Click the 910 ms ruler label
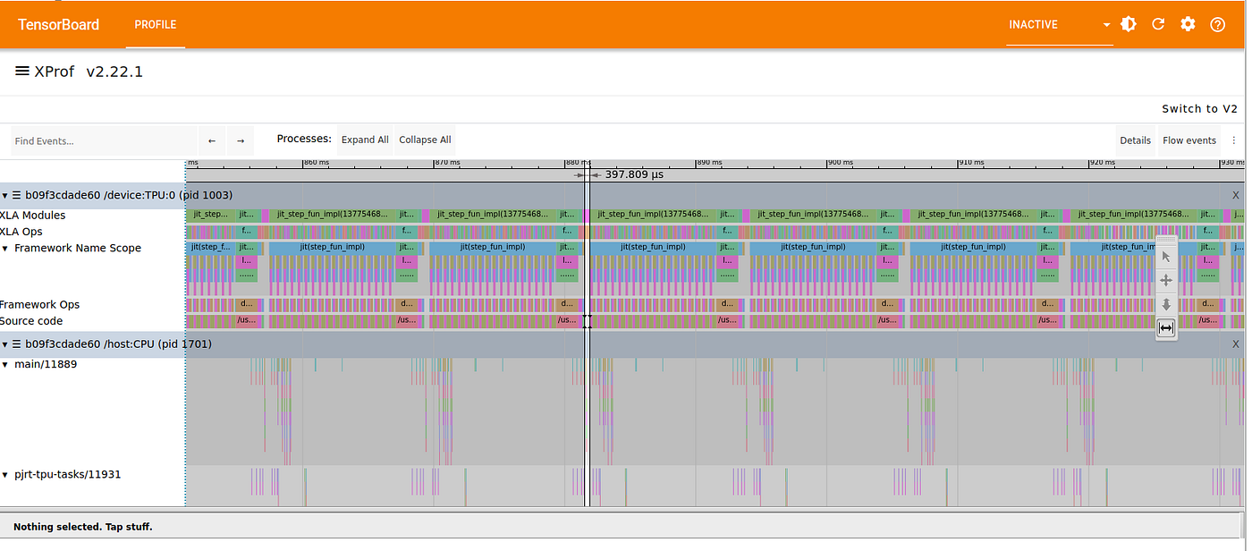 pos(970,163)
